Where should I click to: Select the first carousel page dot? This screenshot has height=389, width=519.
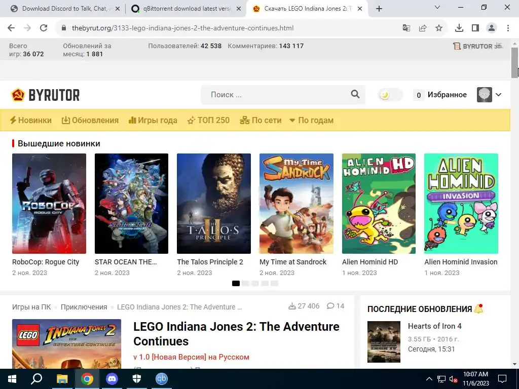236,284
